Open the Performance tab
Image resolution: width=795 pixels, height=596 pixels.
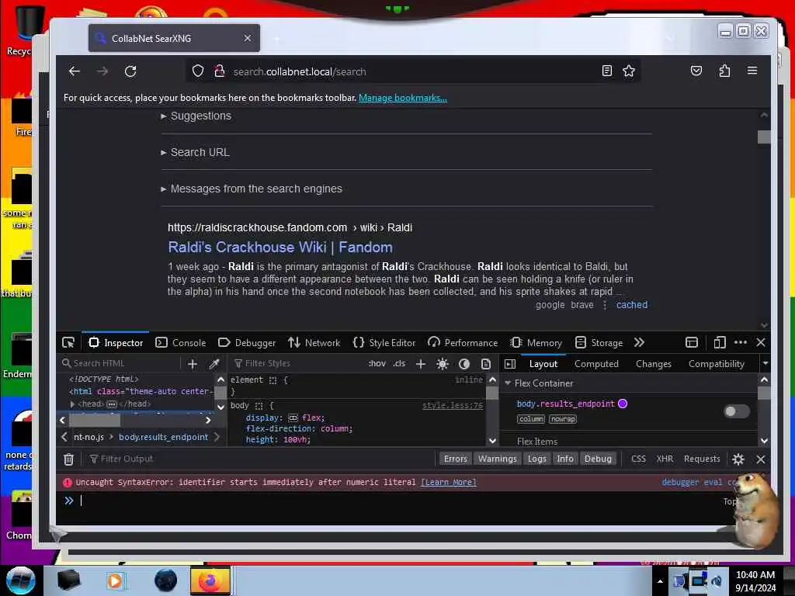click(463, 342)
